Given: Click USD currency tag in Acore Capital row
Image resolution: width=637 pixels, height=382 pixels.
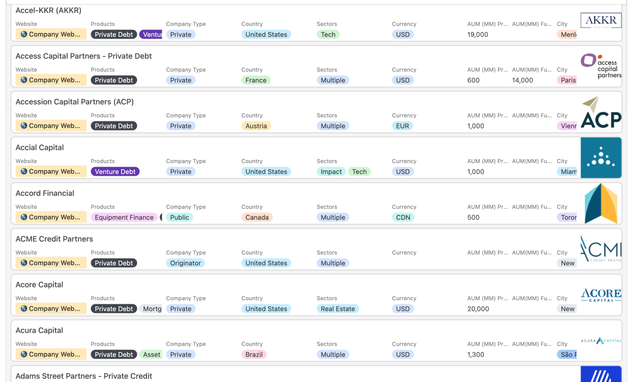Looking at the screenshot, I should click(403, 309).
